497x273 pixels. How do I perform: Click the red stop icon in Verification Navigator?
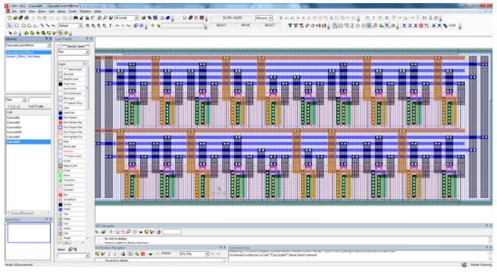(x=142, y=253)
